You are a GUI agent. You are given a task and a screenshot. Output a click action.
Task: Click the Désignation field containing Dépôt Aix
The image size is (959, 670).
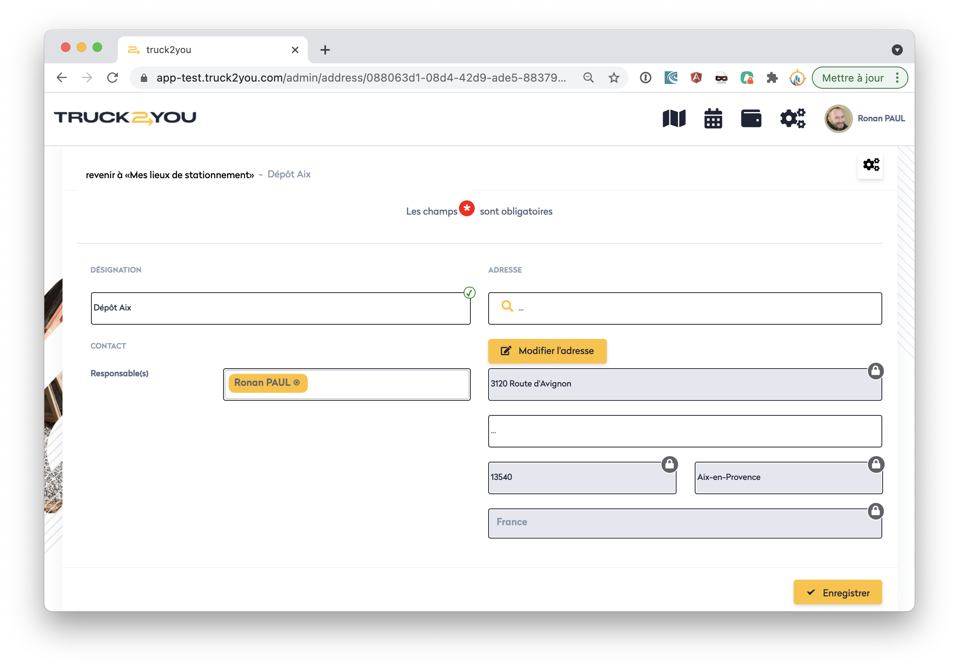coord(280,308)
